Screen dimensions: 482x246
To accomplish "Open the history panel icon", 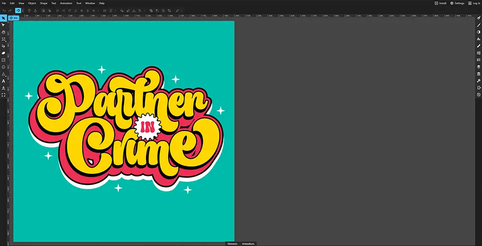I will (x=479, y=95).
